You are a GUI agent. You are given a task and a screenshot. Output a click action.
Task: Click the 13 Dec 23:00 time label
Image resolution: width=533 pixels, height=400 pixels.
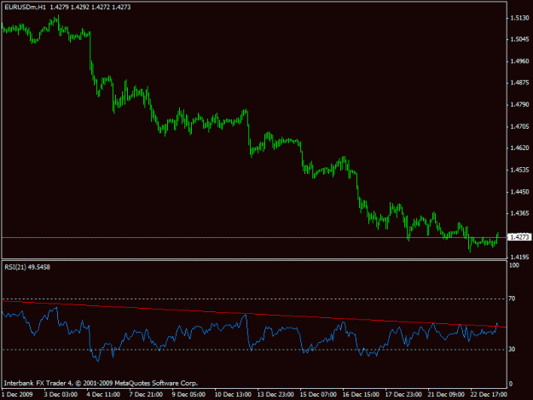[275, 394]
